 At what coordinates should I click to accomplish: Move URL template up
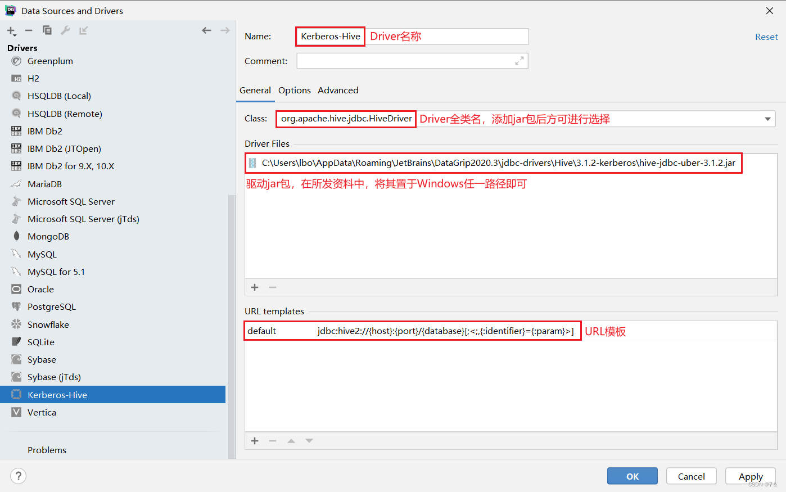(291, 441)
